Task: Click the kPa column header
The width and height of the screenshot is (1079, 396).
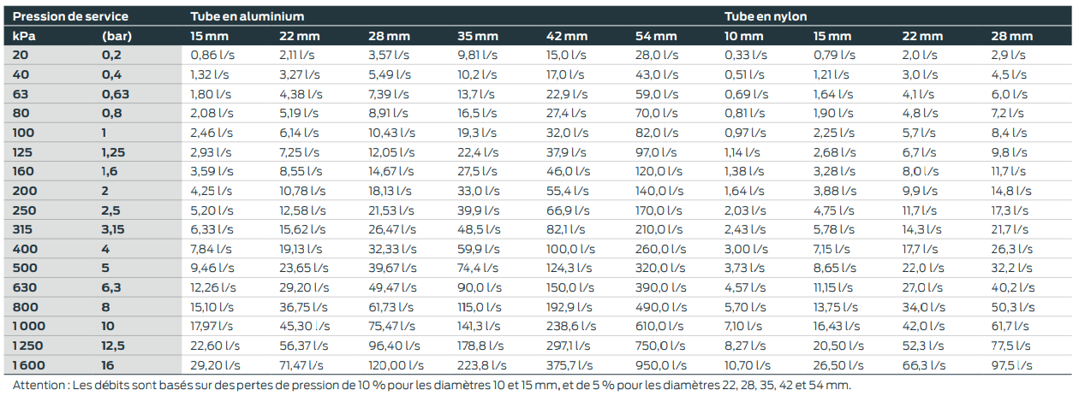Action: 22,36
